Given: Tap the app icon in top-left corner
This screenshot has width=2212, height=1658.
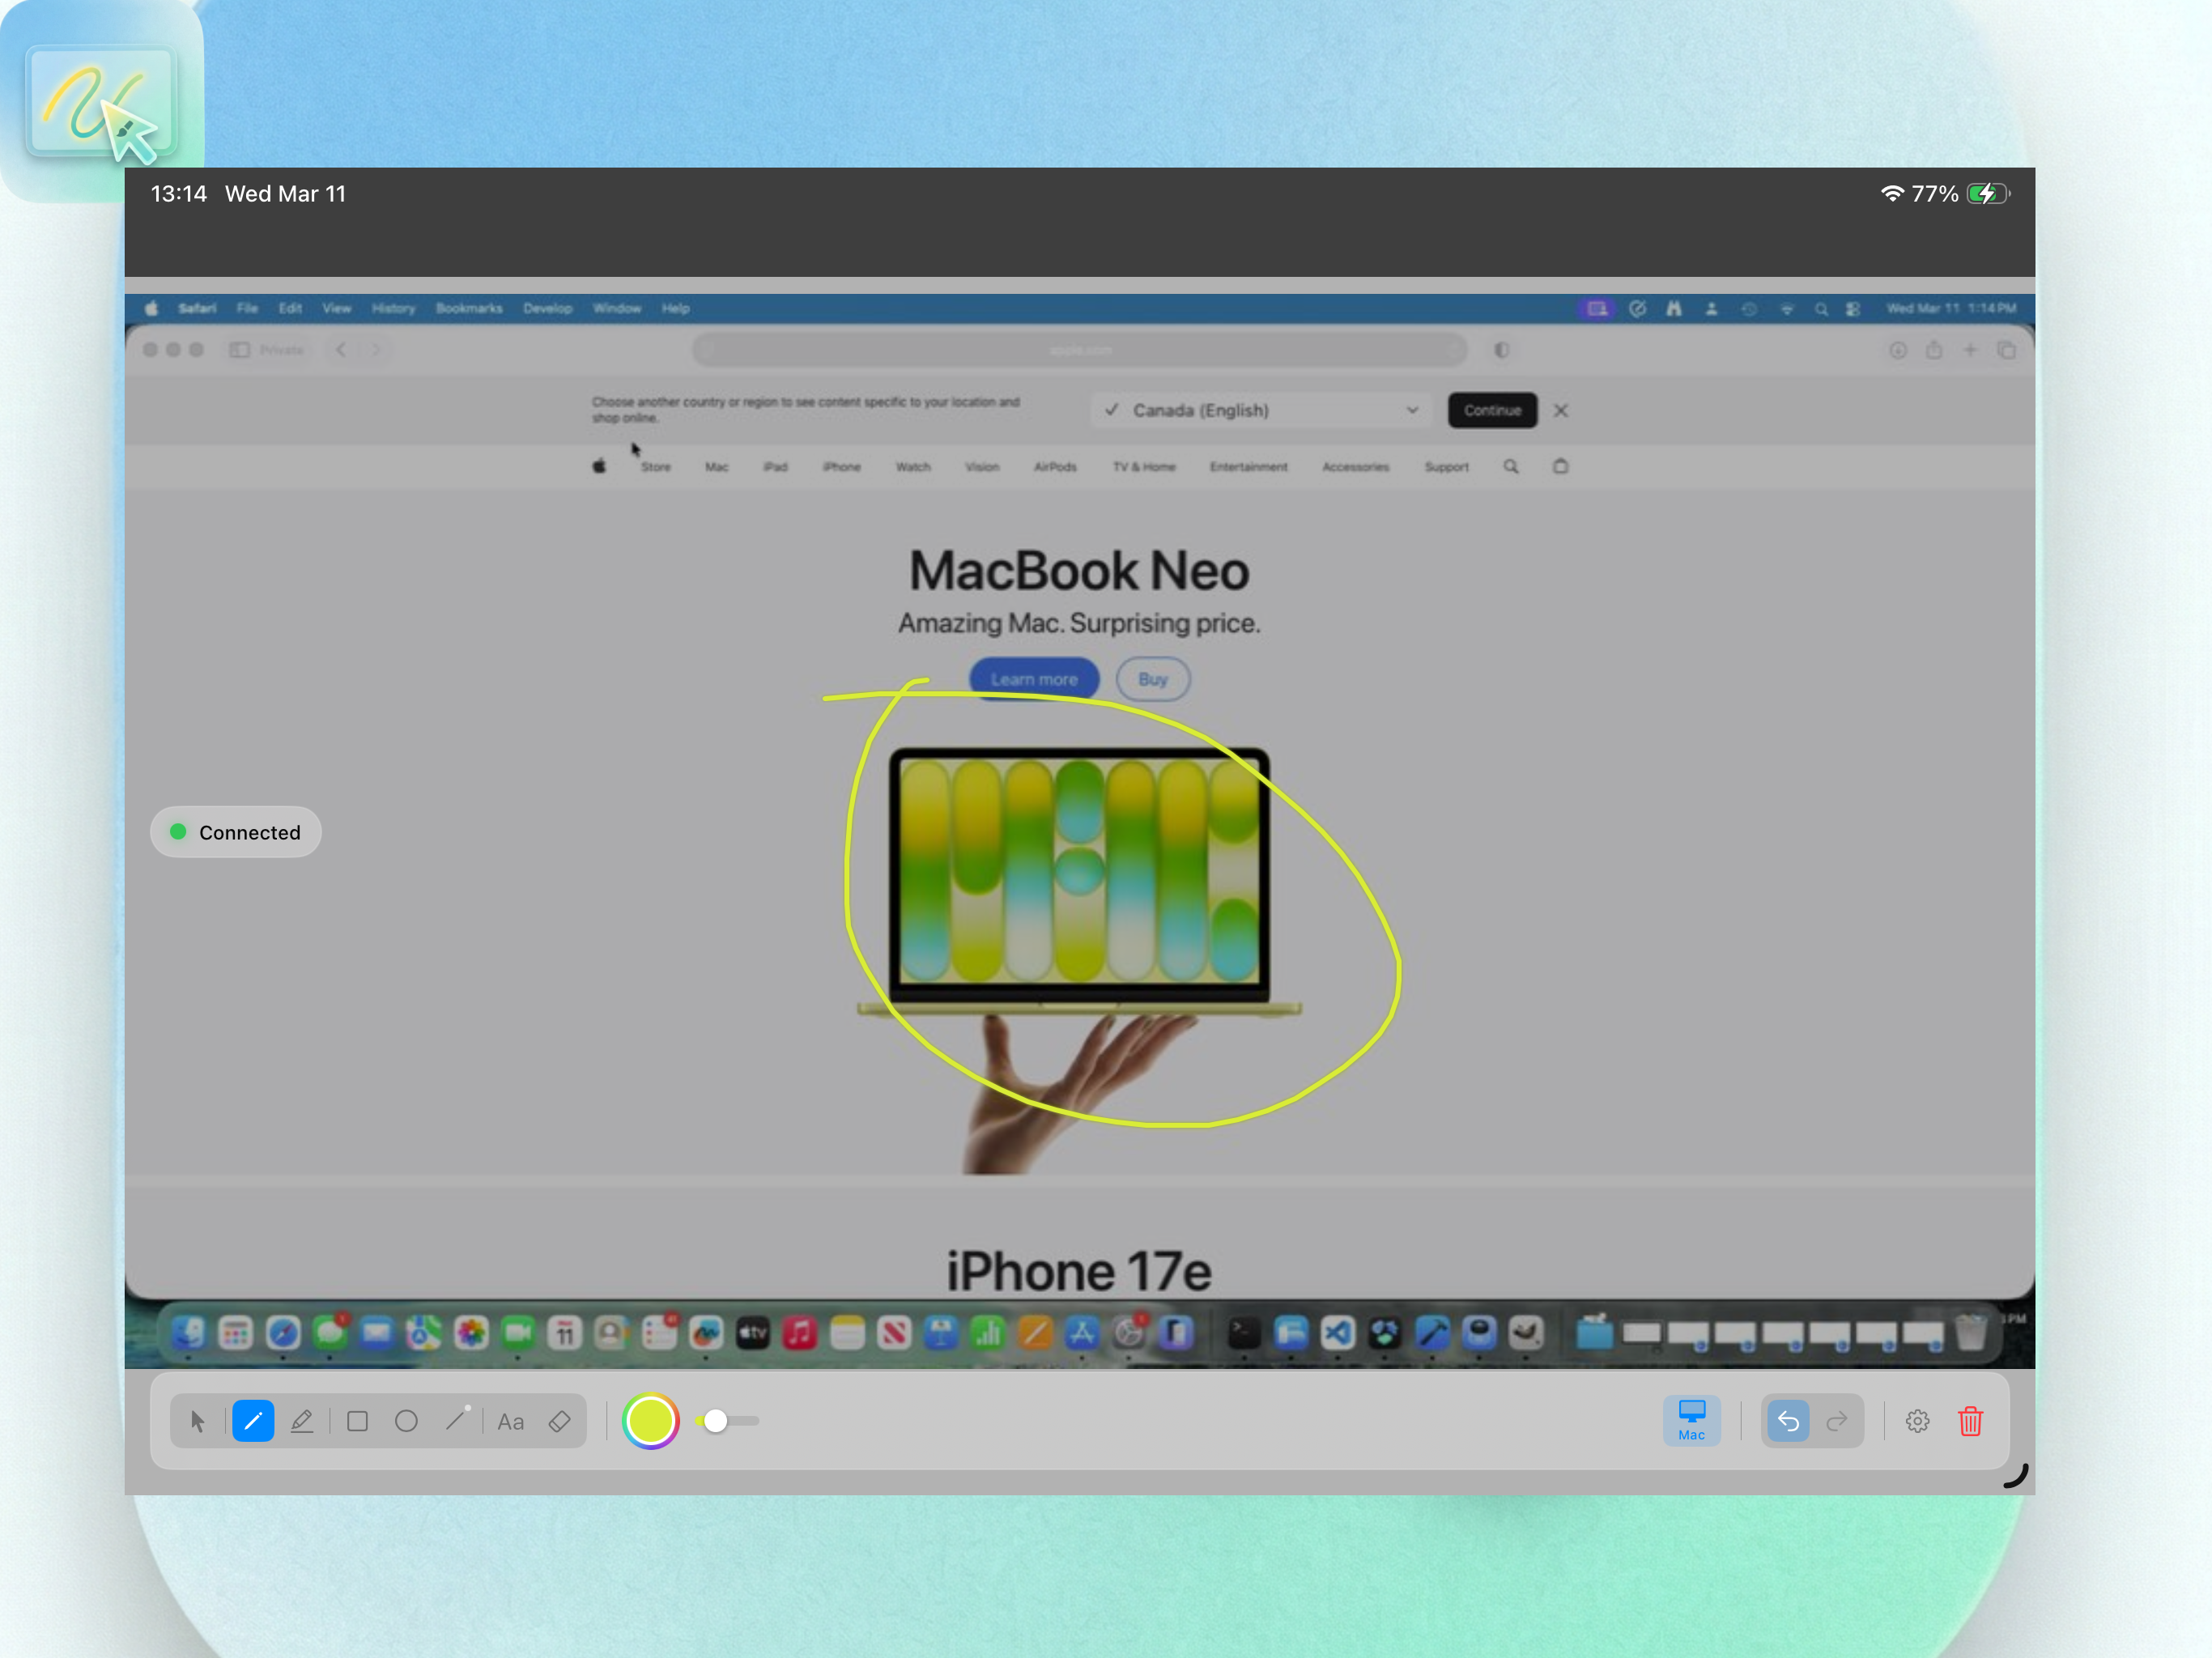Looking at the screenshot, I should pos(100,103).
